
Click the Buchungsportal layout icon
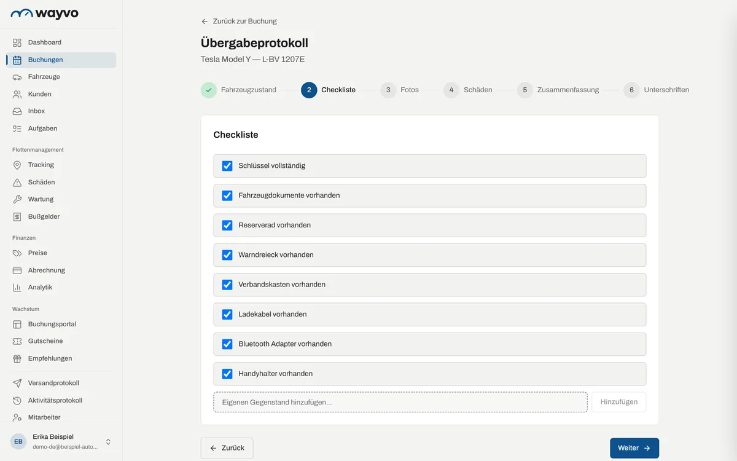pyautogui.click(x=17, y=324)
